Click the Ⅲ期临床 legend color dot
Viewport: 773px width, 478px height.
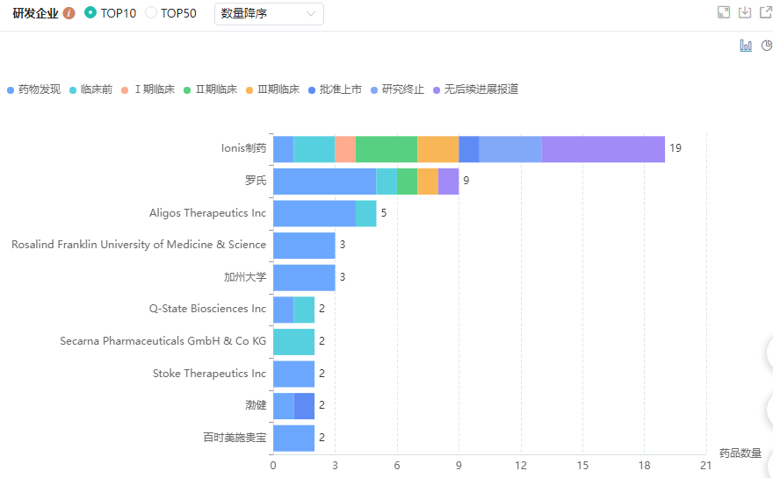click(249, 89)
